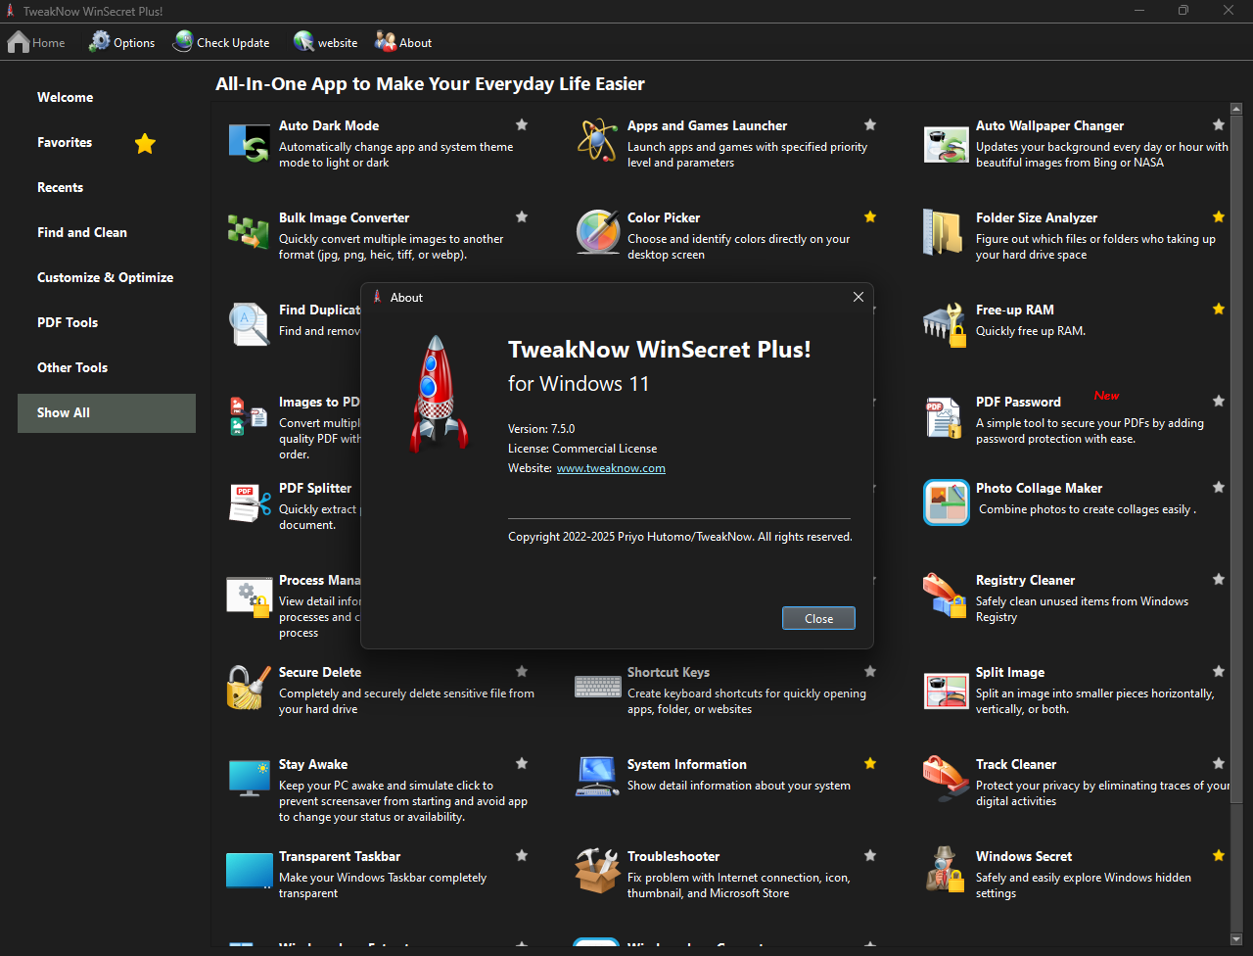Click the Stay Awake monitor icon
The image size is (1253, 956).
pos(249,779)
